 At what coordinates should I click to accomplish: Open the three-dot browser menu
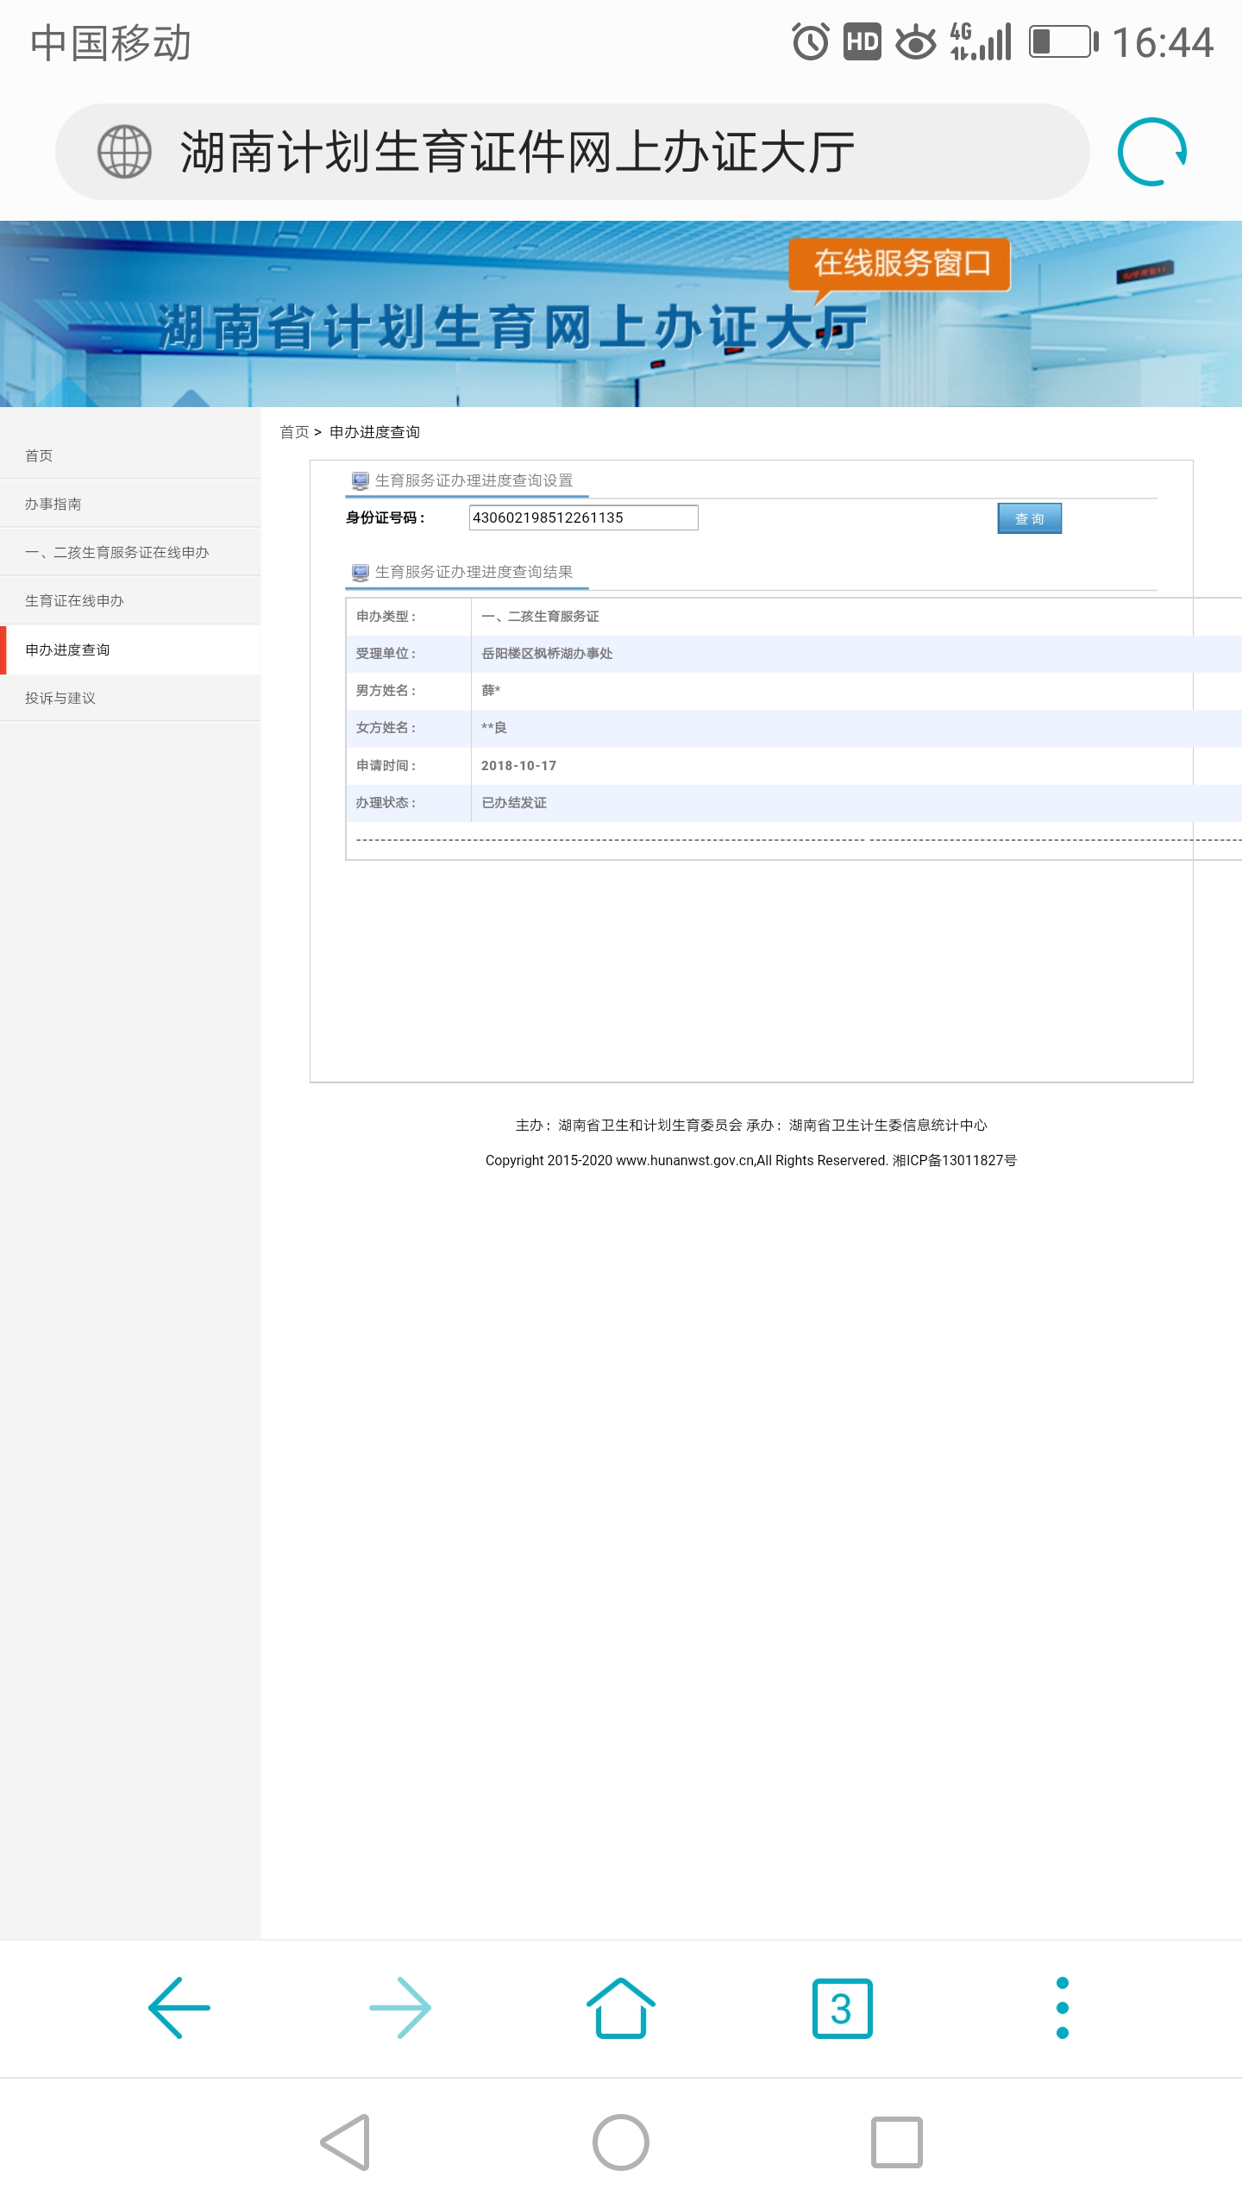1062,2008
